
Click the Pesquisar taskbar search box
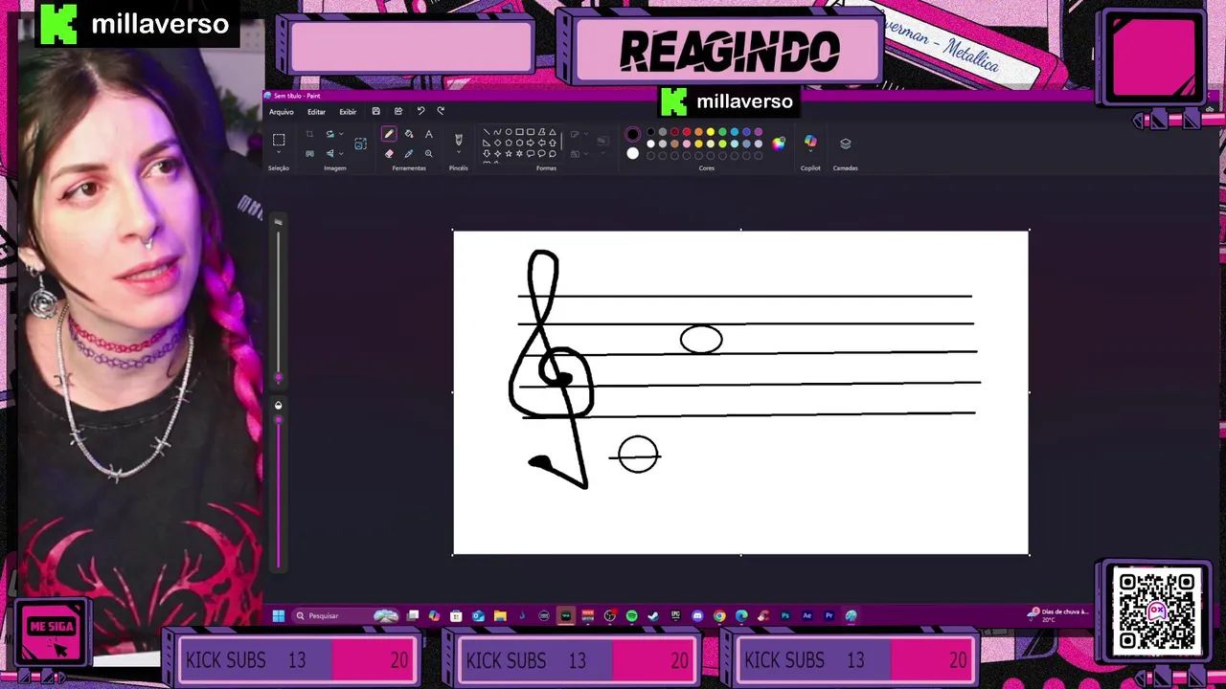tap(346, 615)
